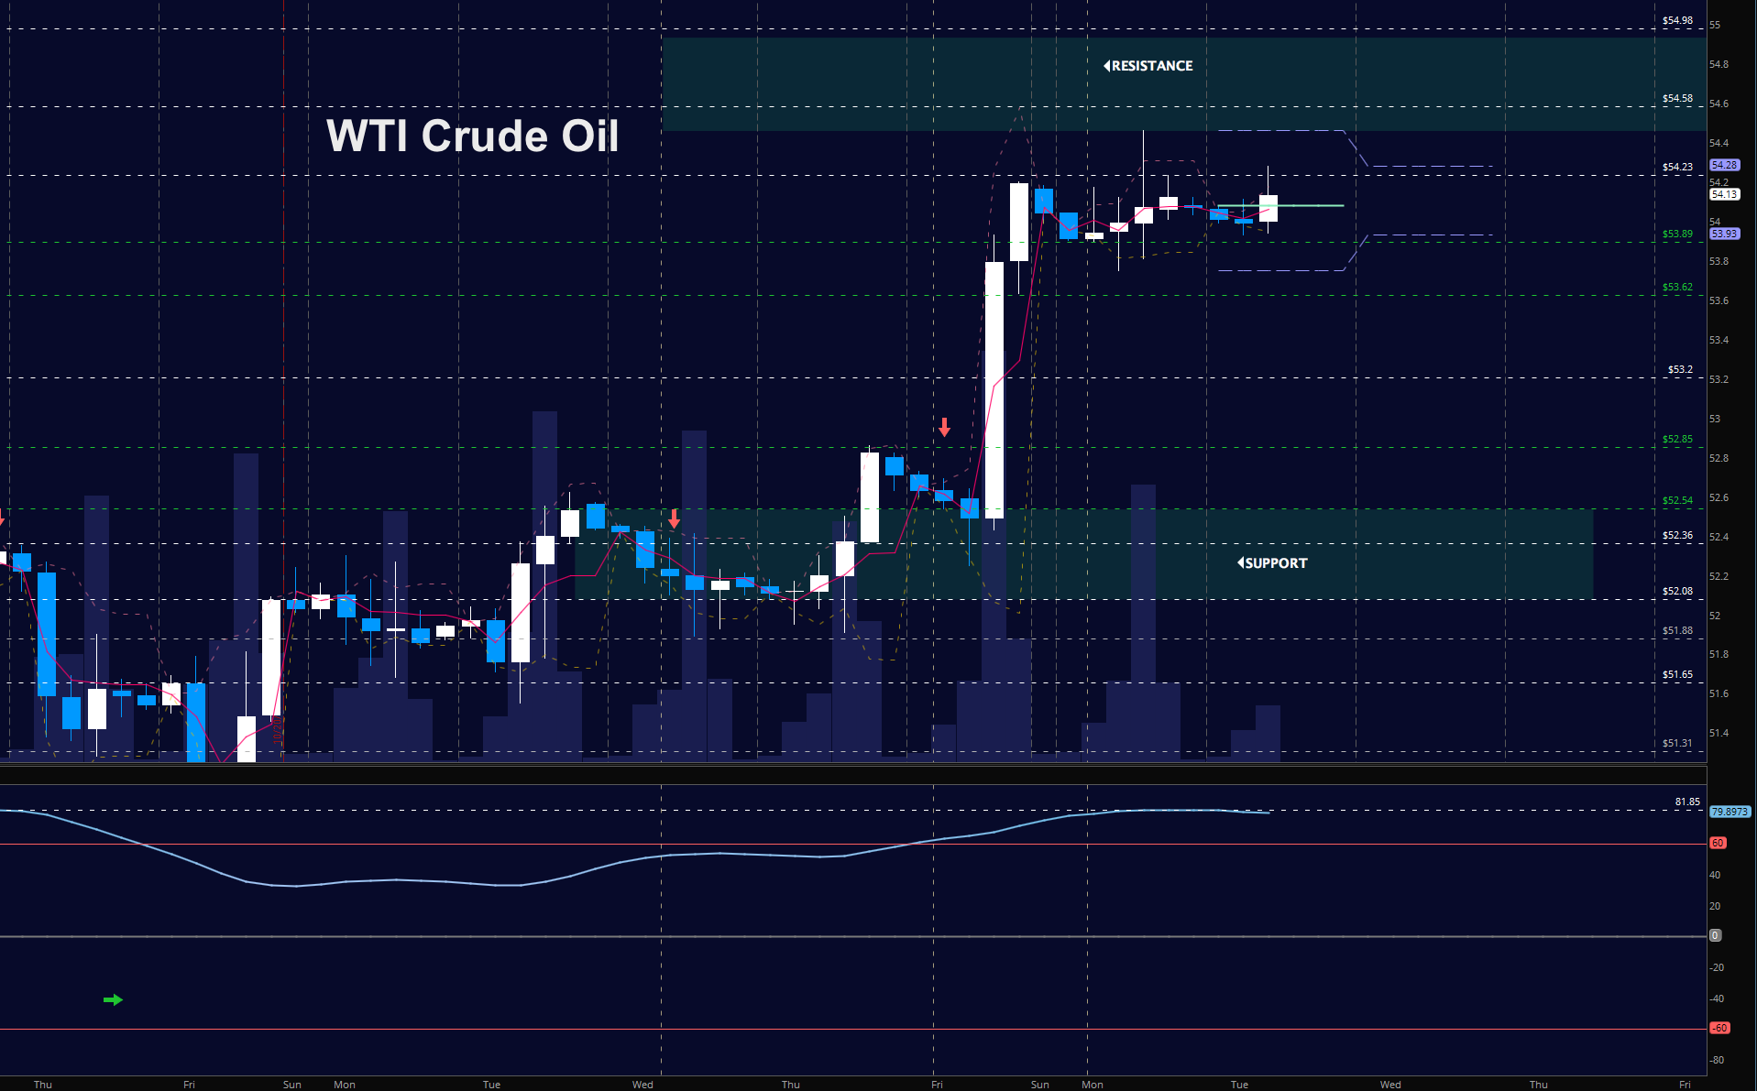
Task: Select the green $52.54 level label
Action: coord(1677,500)
